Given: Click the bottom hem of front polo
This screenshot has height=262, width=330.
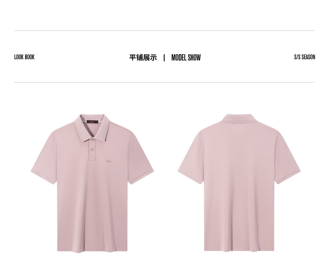Looking at the screenshot, I should [92, 250].
